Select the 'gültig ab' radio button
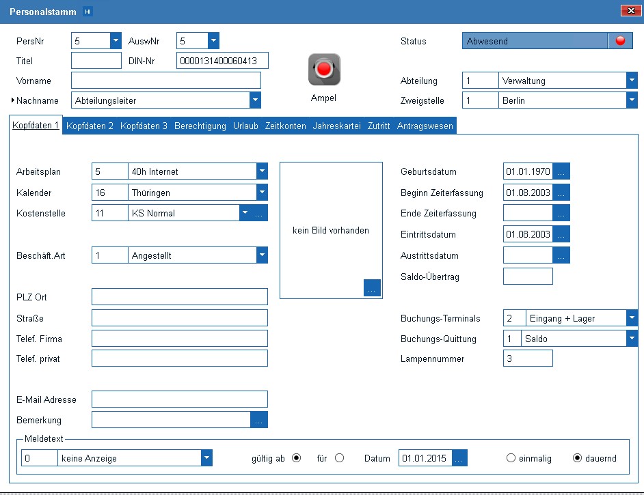The height and width of the screenshot is (495, 644). [296, 458]
